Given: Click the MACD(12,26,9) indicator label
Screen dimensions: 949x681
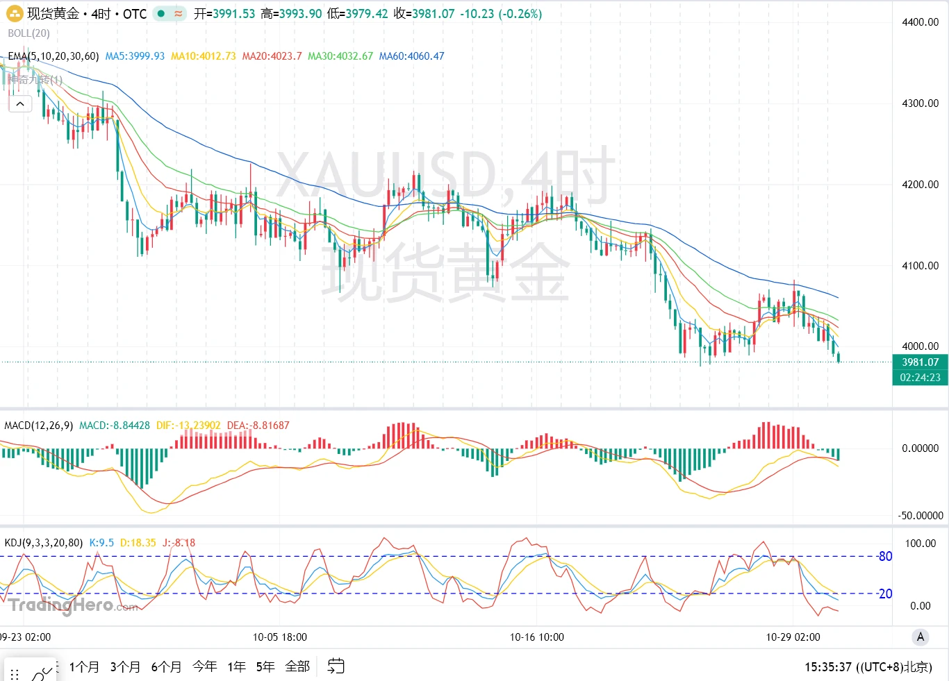Looking at the screenshot, I should pyautogui.click(x=39, y=426).
